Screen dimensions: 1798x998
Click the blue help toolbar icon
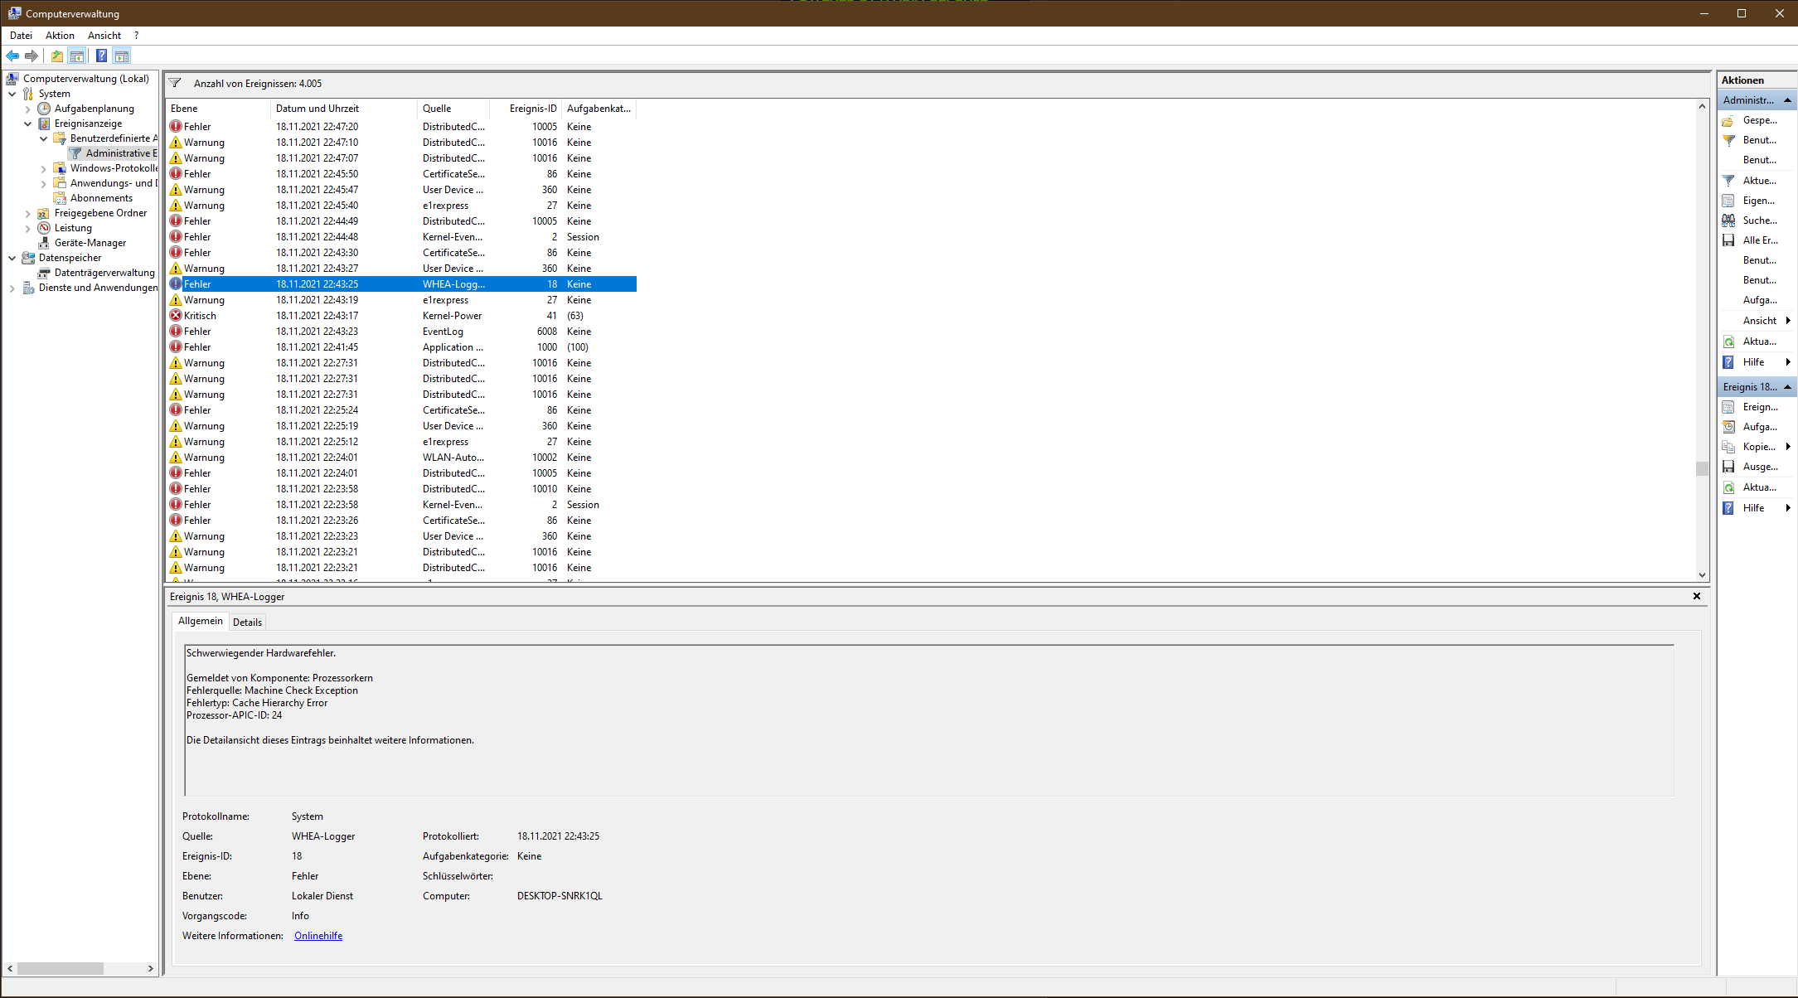[101, 56]
